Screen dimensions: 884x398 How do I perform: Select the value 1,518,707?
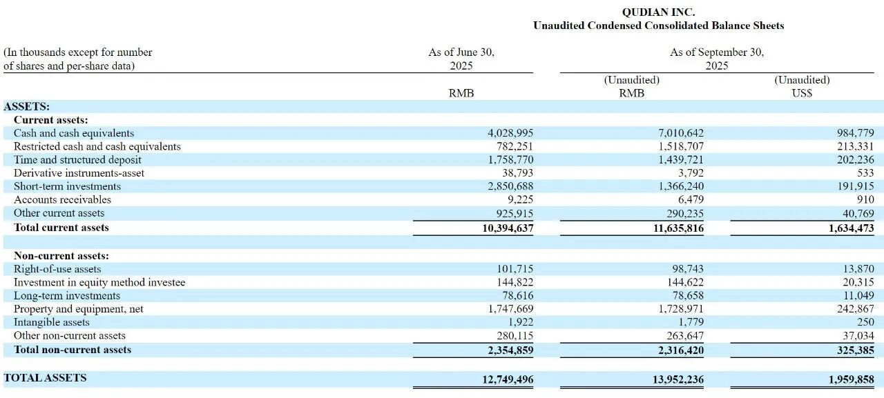(681, 146)
